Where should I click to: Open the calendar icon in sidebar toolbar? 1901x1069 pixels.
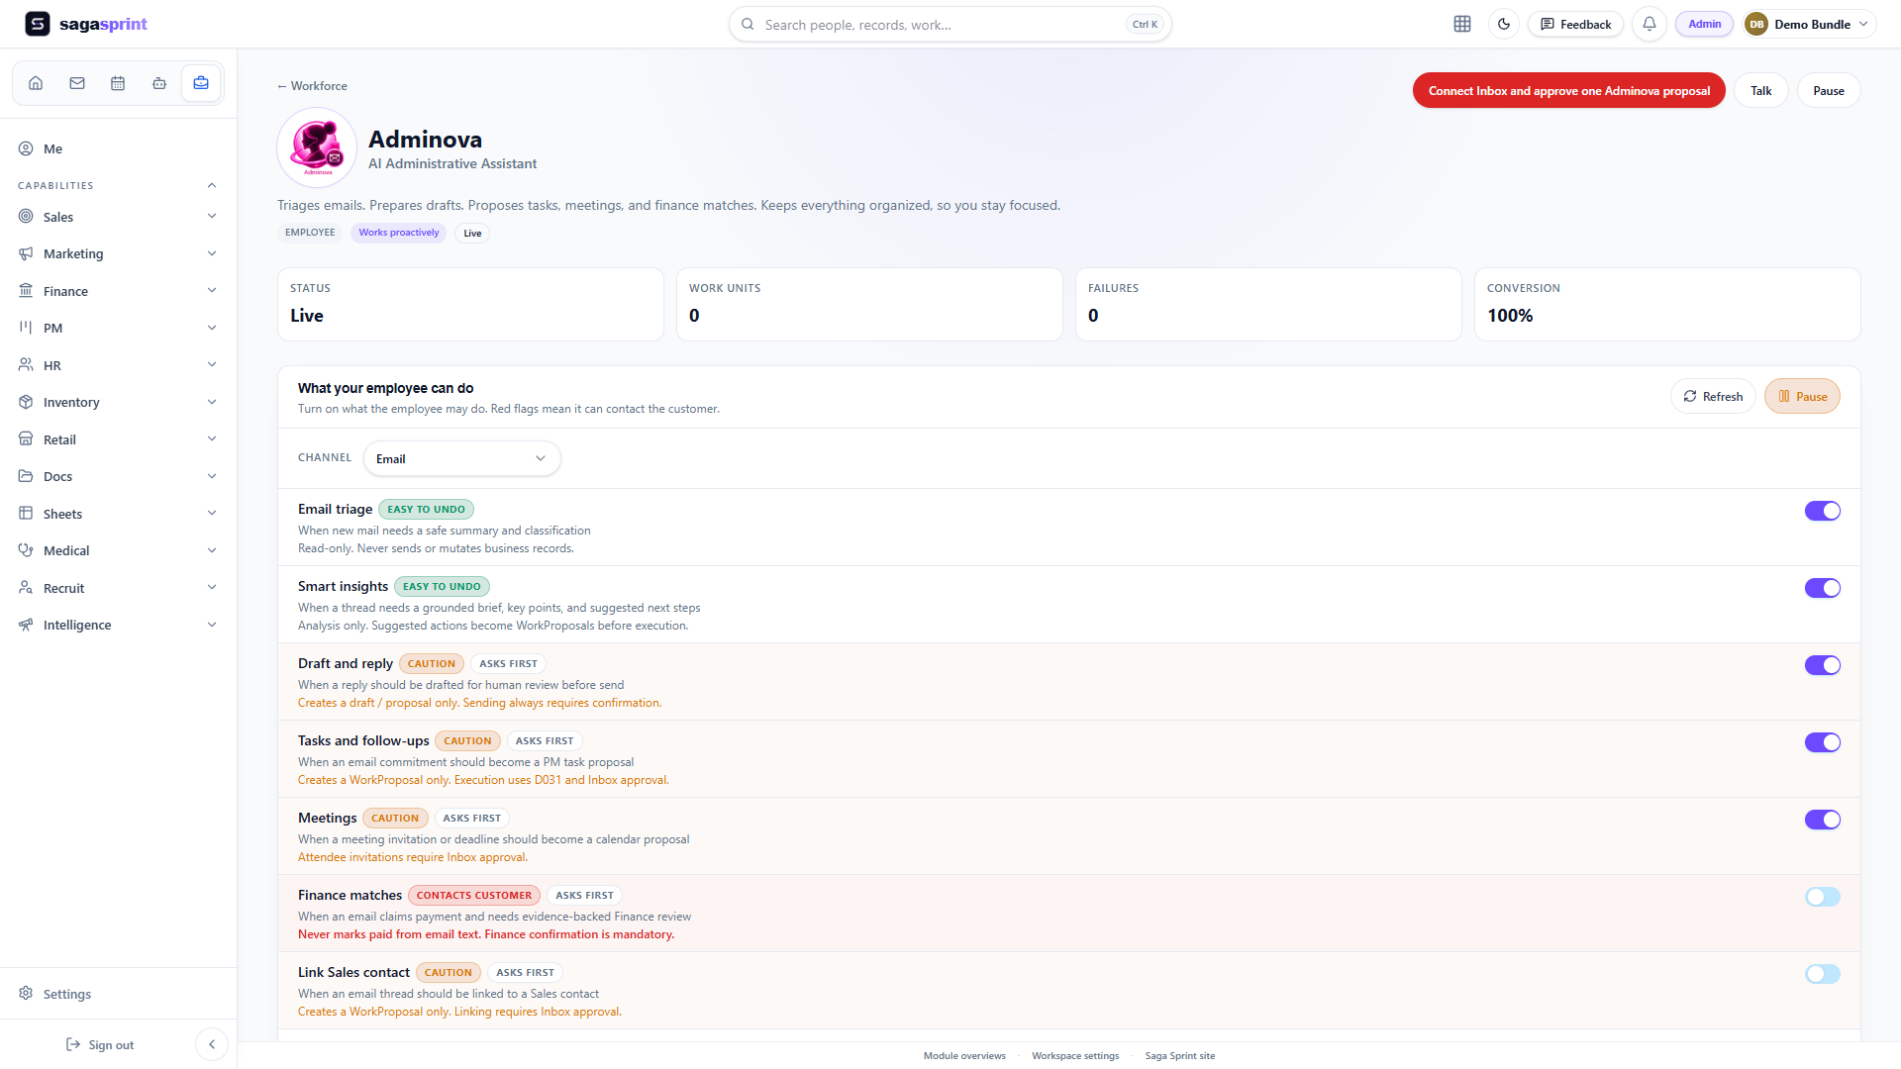coord(118,83)
